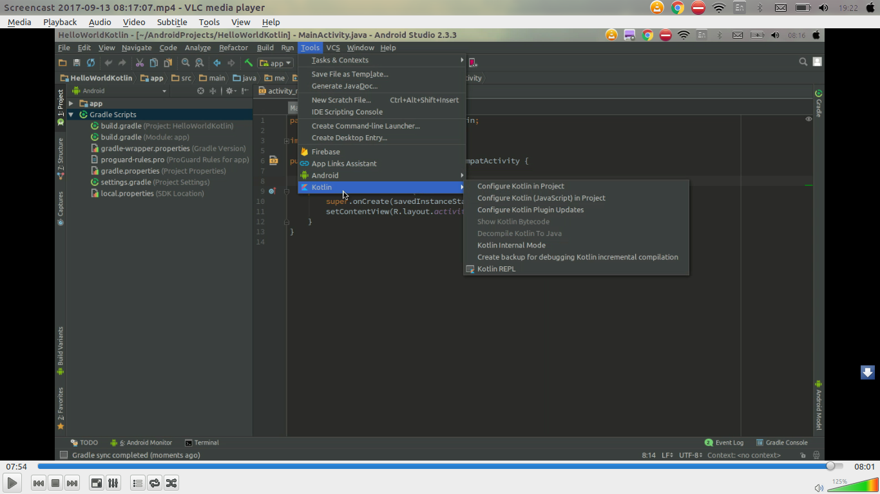Click the VLC cone tray icon in top panel
880x494 pixels.
click(656, 8)
